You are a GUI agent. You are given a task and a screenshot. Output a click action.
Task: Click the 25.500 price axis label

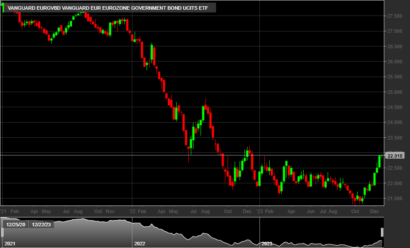point(395,77)
